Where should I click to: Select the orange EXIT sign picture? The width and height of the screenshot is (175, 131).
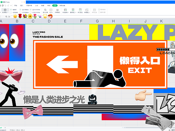point(100,64)
